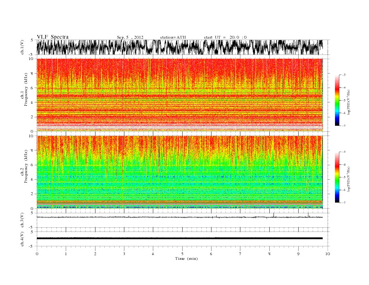Click the "ch.1(V)" waveform axis label
Image resolution: width=369 pixels, height=285 pixels.
point(22,47)
